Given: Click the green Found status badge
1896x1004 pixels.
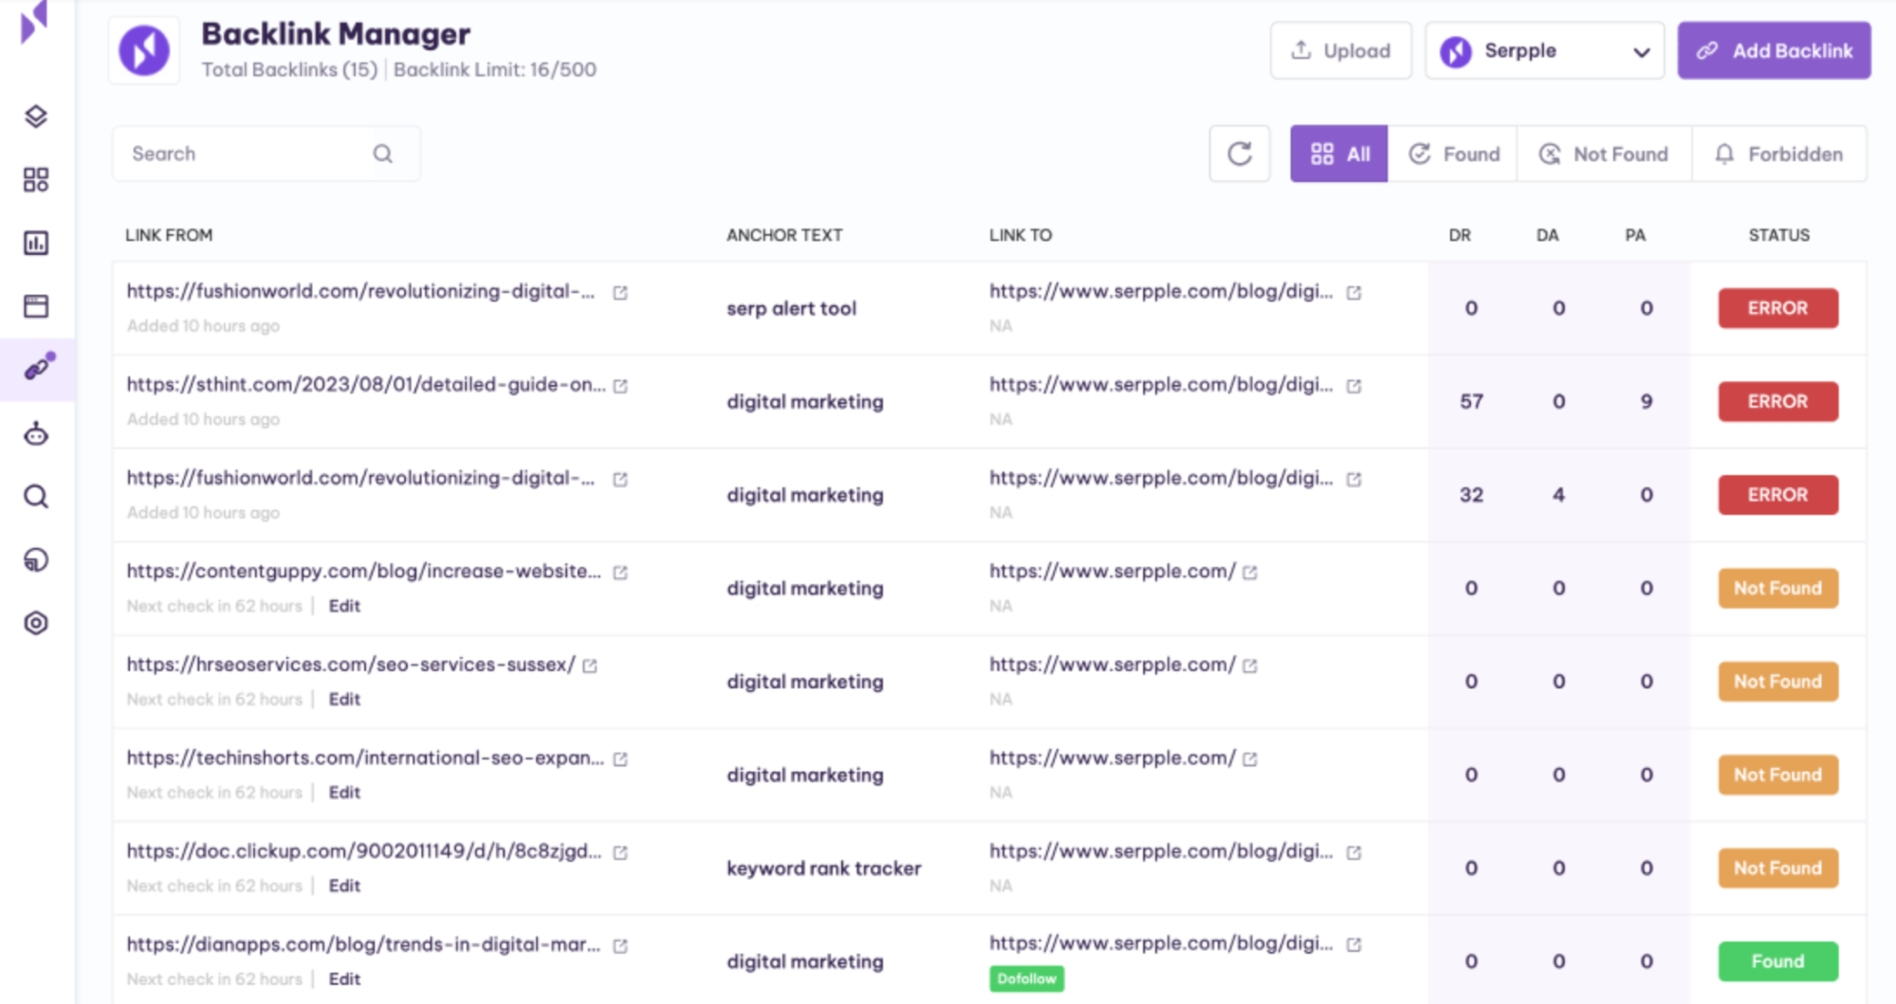Looking at the screenshot, I should [1777, 961].
